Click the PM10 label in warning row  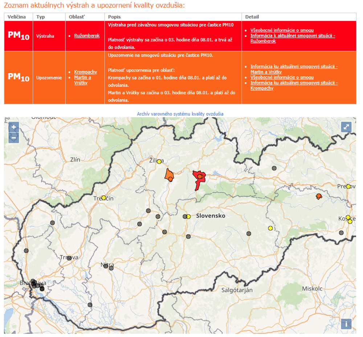pyautogui.click(x=19, y=36)
